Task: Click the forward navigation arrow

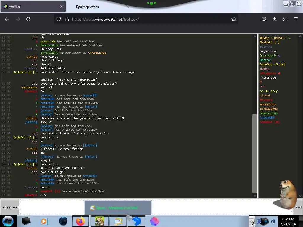Action: [x=17, y=19]
